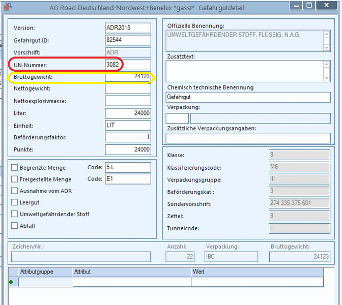Click the Nettoexplosivmasse input field

[128, 101]
